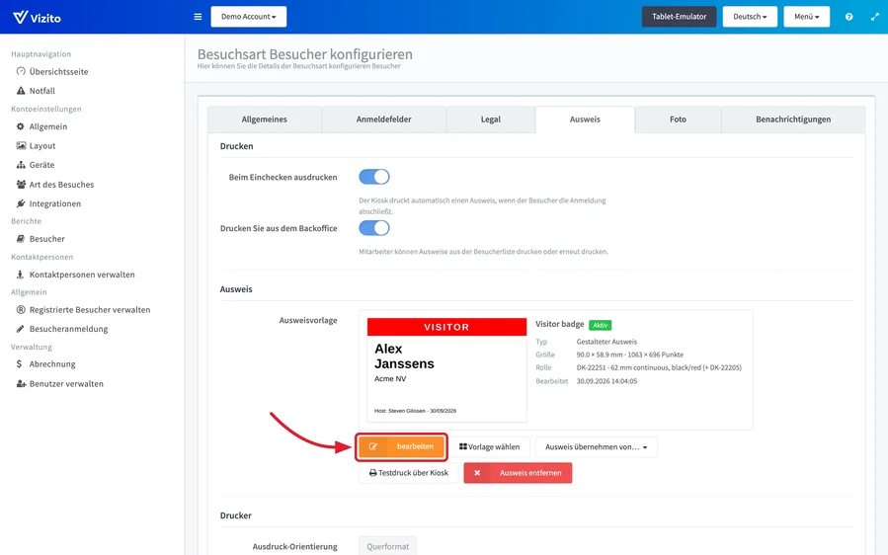This screenshot has width=888, height=555.
Task: Toggle Beim Einchecken ausdrucken switch
Action: pos(374,177)
